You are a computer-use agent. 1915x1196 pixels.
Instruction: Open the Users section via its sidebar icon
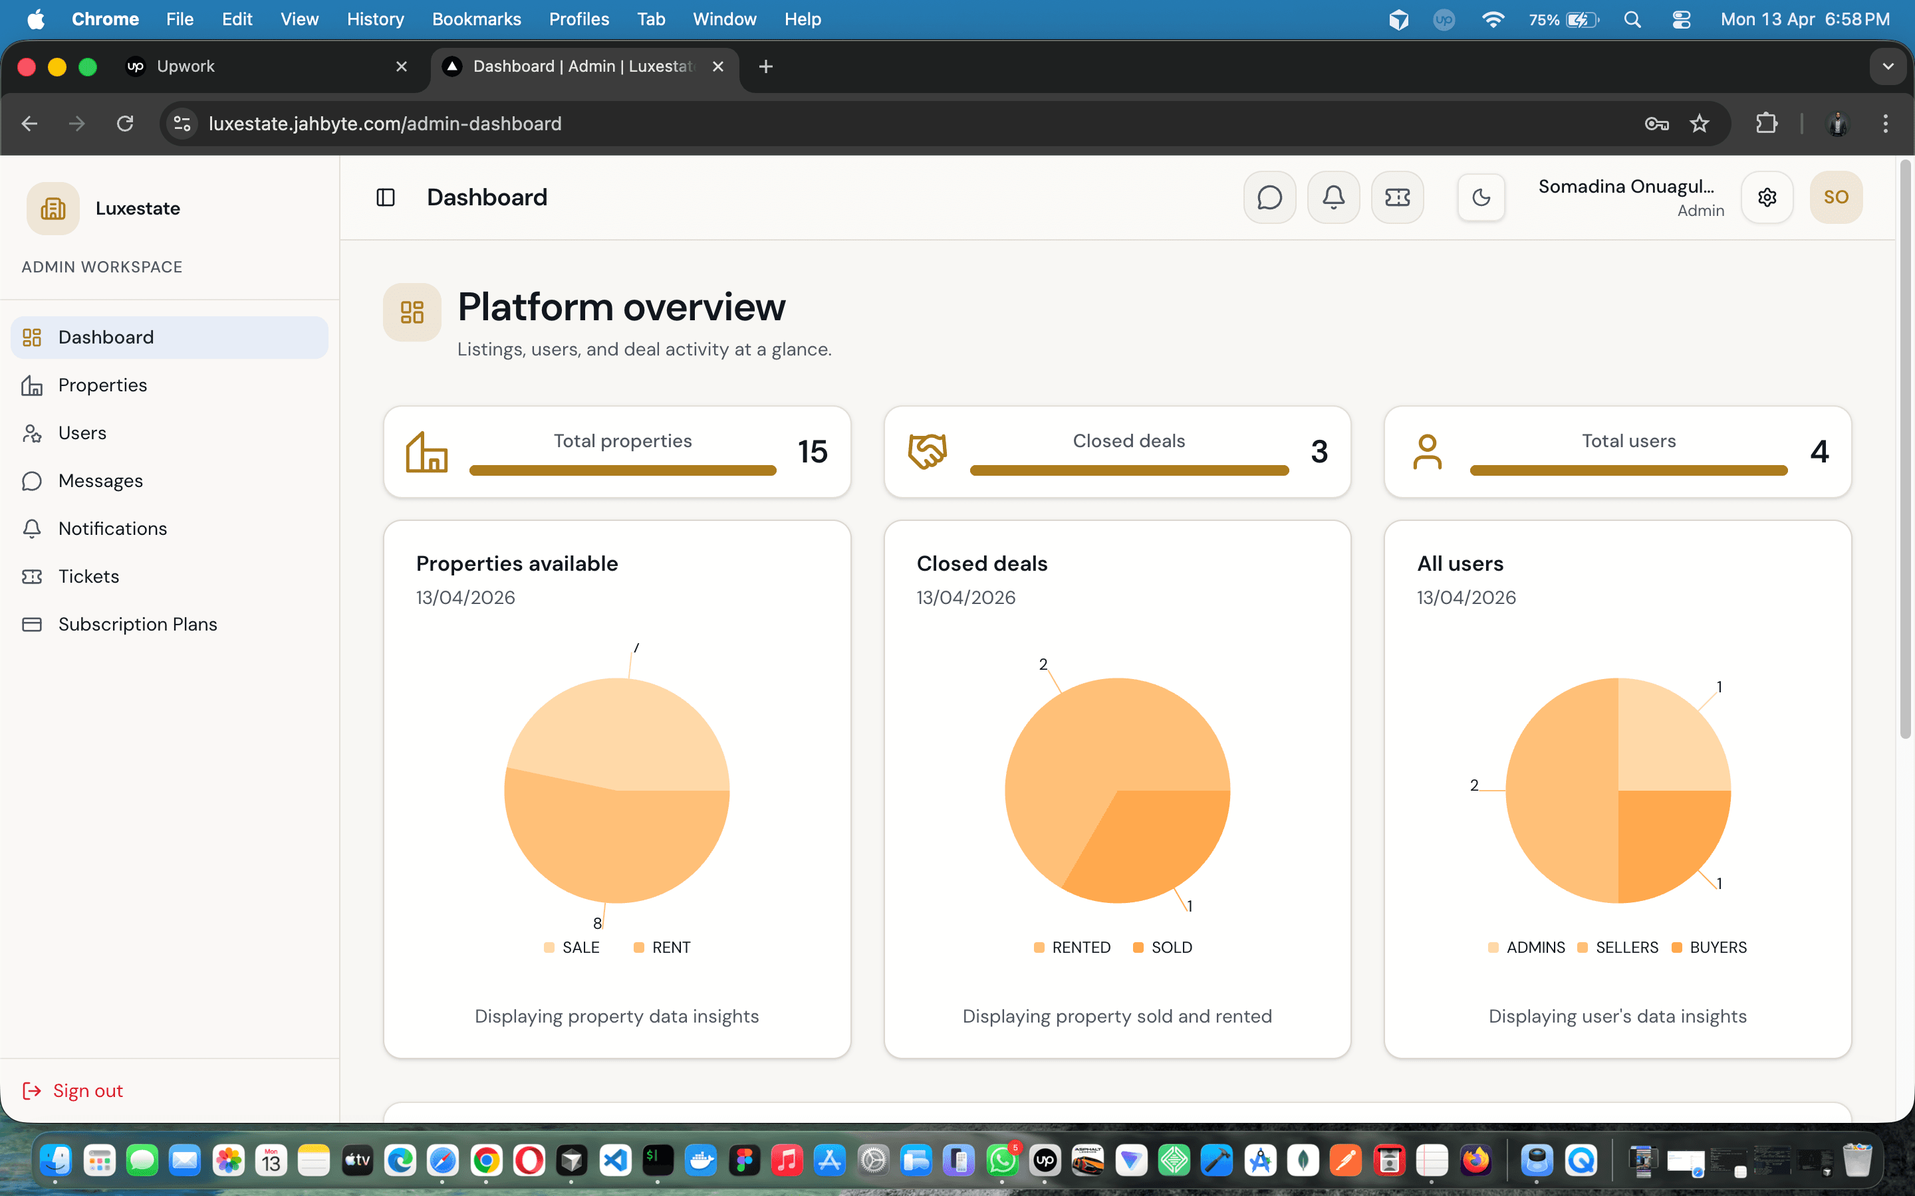pos(32,433)
